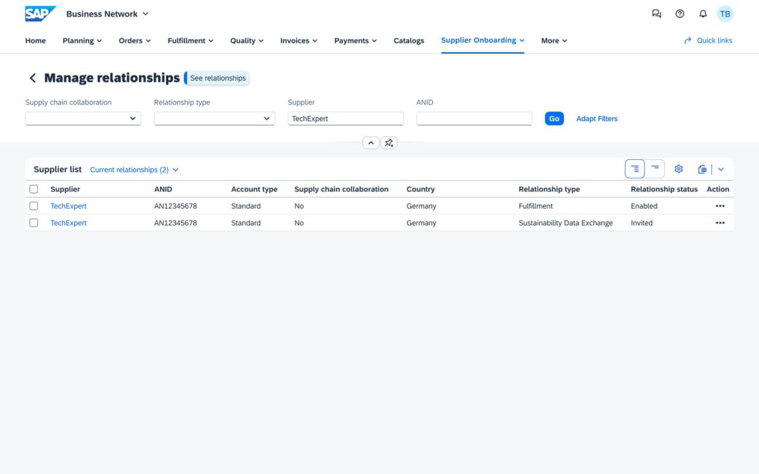Open the help question mark icon
Image resolution: width=759 pixels, height=474 pixels.
[x=680, y=14]
